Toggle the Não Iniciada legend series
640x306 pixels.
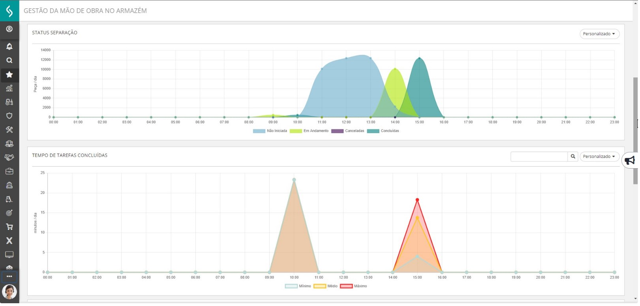(270, 131)
